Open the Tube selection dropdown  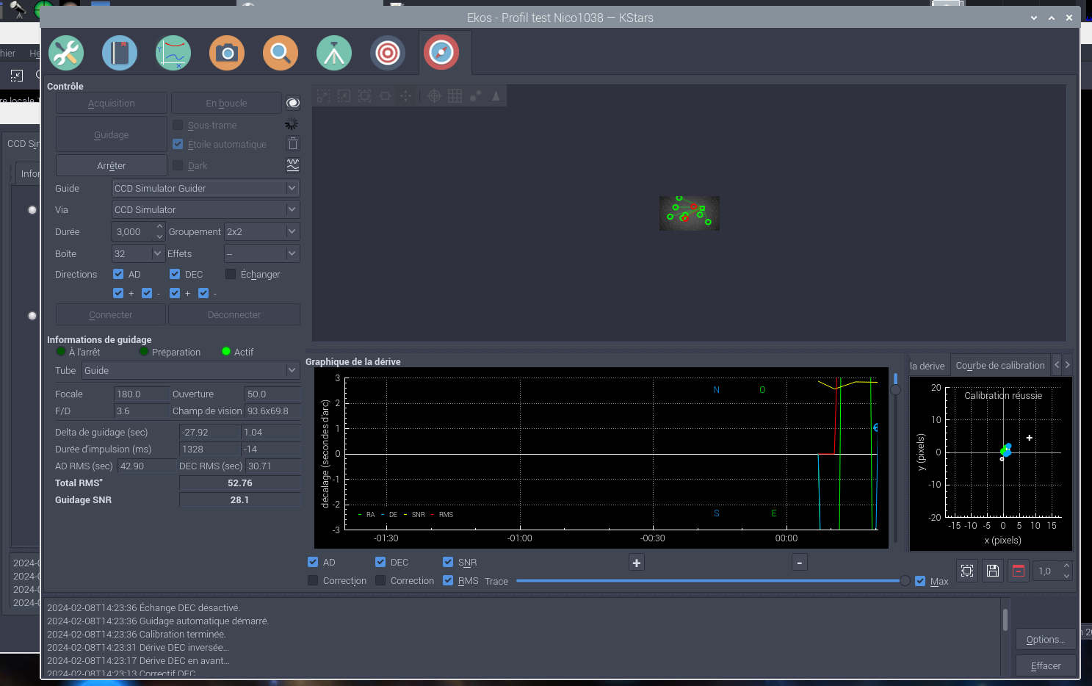pos(190,370)
